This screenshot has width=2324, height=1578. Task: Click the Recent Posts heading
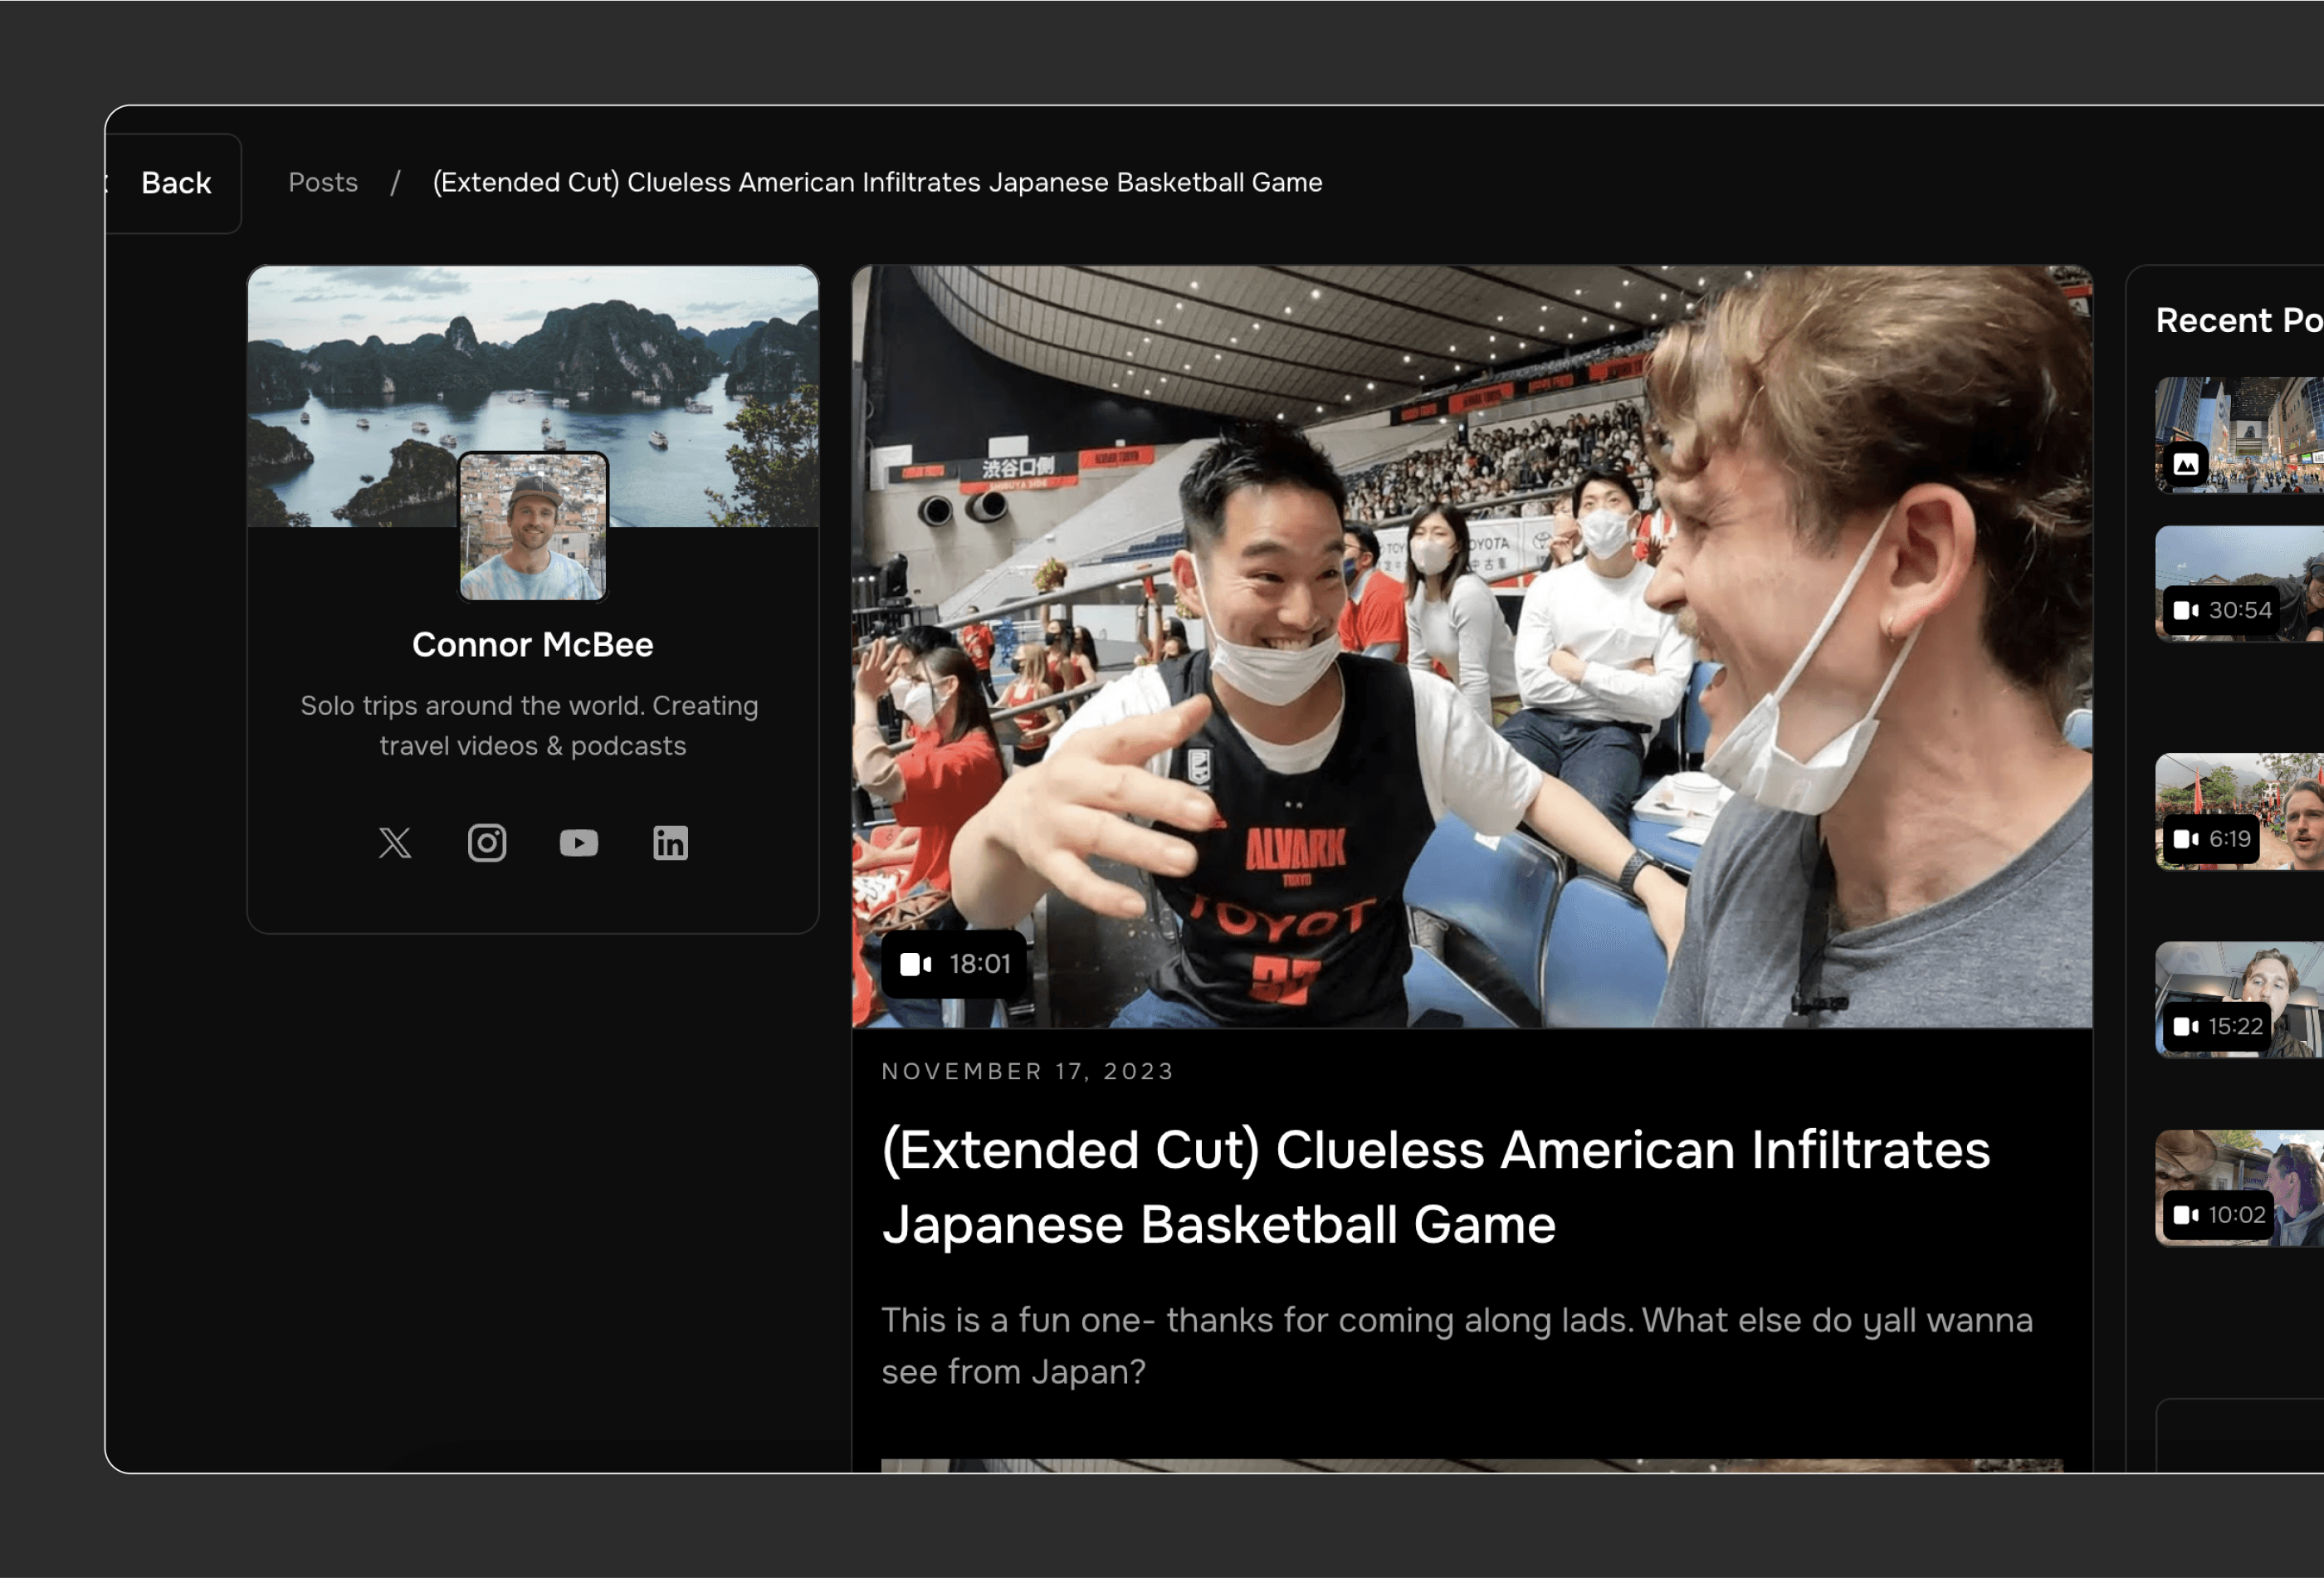coord(2238,321)
